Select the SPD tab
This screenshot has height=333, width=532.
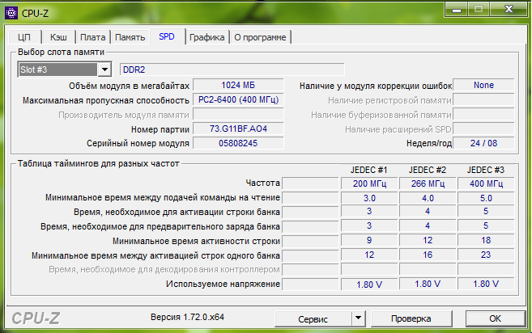pyautogui.click(x=167, y=36)
